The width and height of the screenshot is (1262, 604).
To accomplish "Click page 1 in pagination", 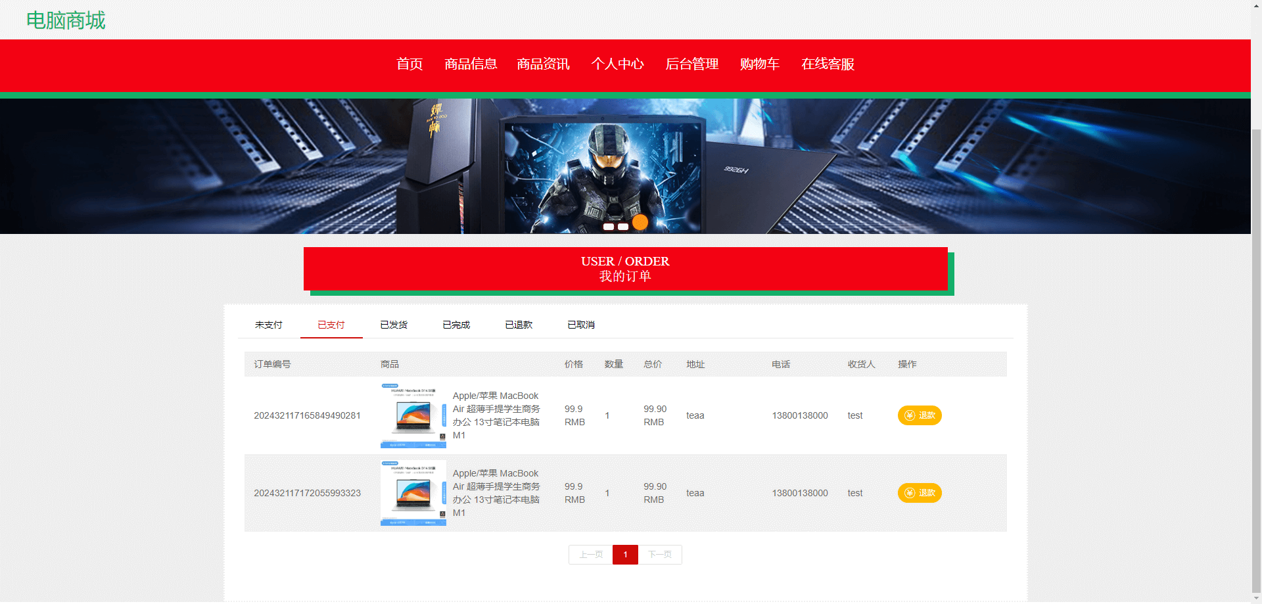I will coord(625,555).
